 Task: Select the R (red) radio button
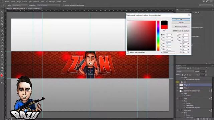[x=162, y=44]
